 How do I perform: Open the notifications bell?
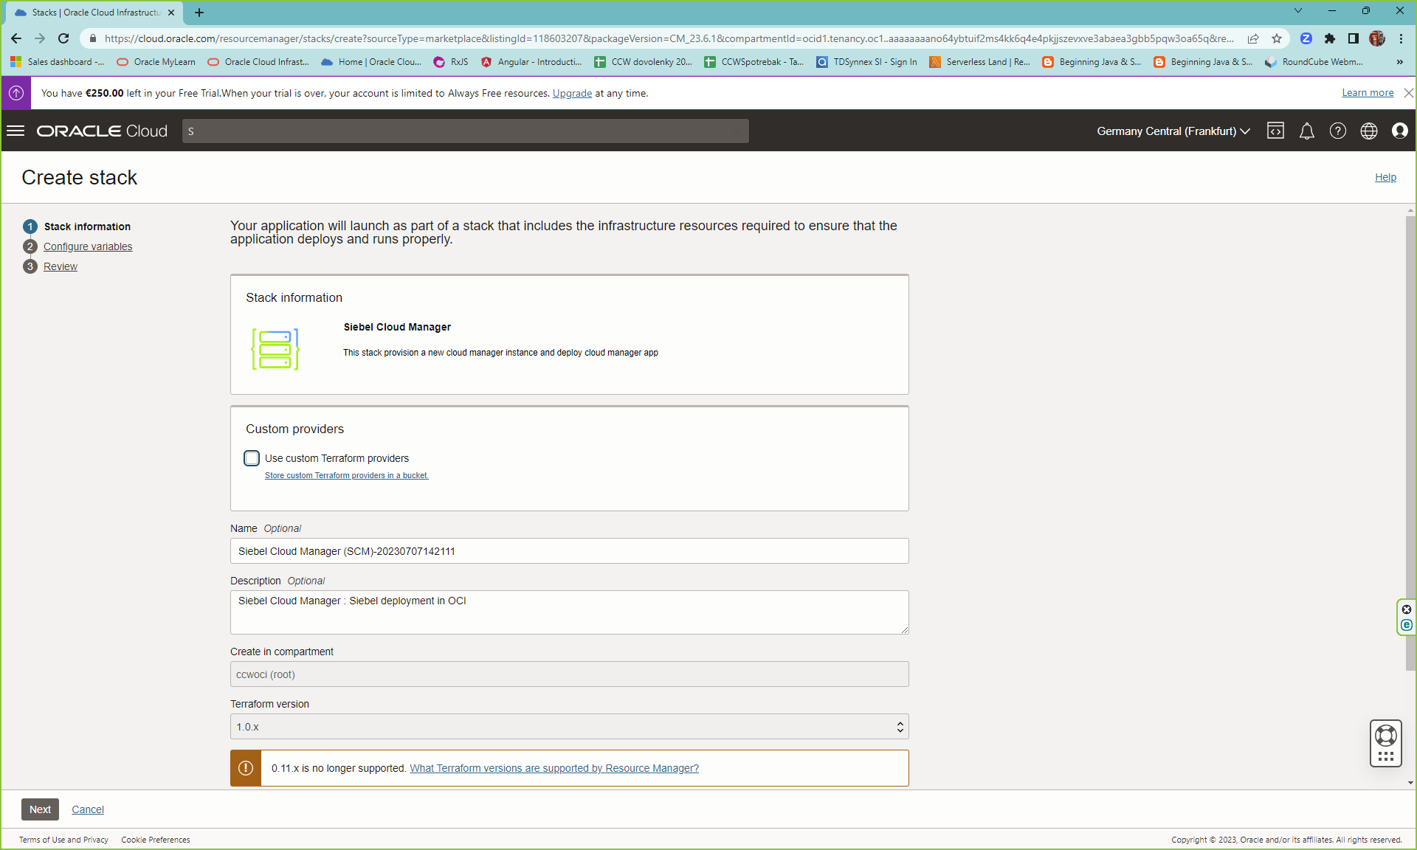pos(1306,131)
